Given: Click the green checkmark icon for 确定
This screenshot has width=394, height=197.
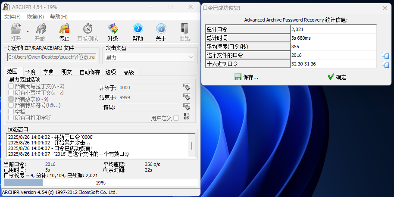Looking at the screenshot, I should 331,77.
